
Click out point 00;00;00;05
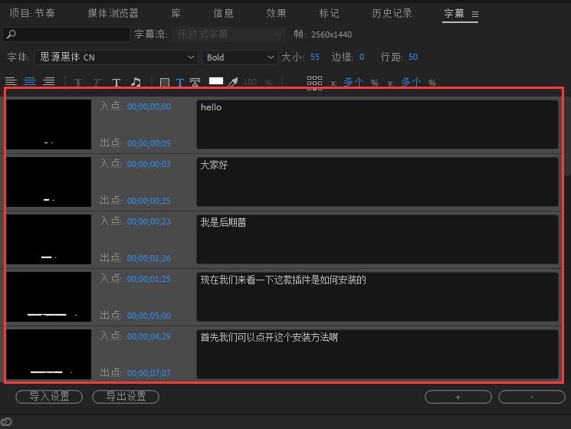pyautogui.click(x=149, y=143)
